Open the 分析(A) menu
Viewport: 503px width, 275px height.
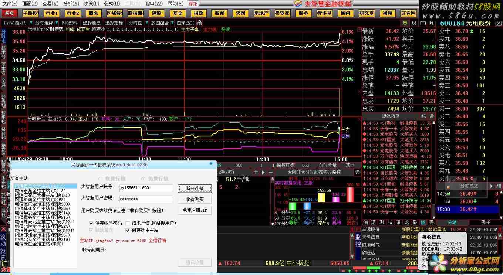pyautogui.click(x=71, y=4)
